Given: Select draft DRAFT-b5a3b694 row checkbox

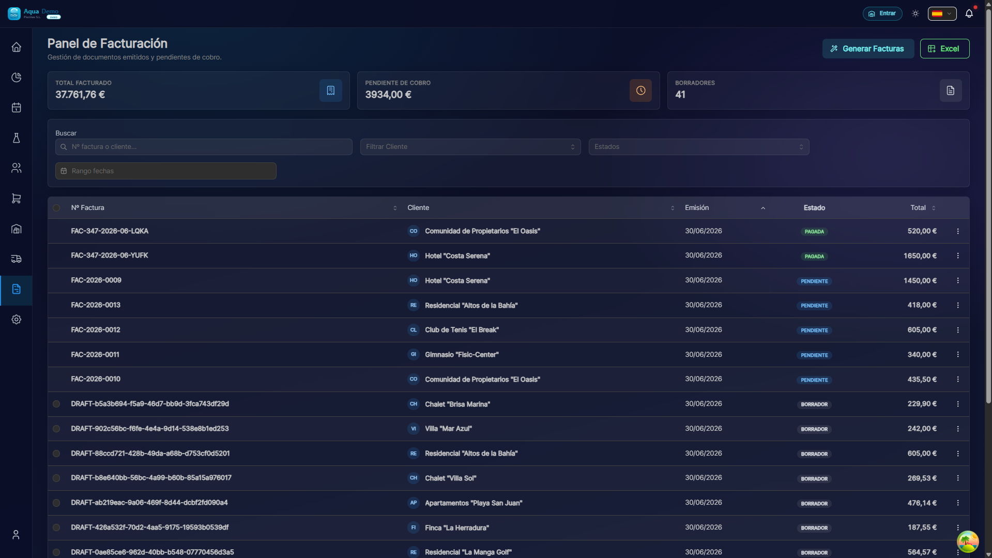Looking at the screenshot, I should coord(56,404).
